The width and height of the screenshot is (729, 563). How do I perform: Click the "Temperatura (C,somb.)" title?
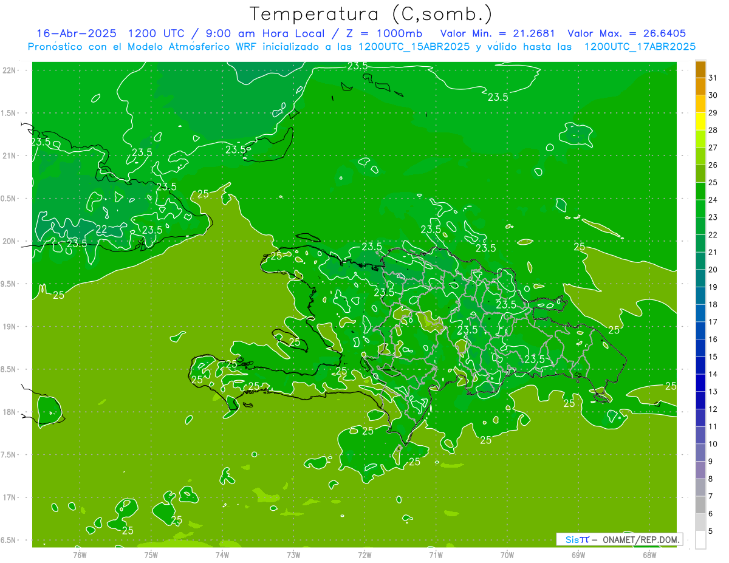pyautogui.click(x=371, y=14)
